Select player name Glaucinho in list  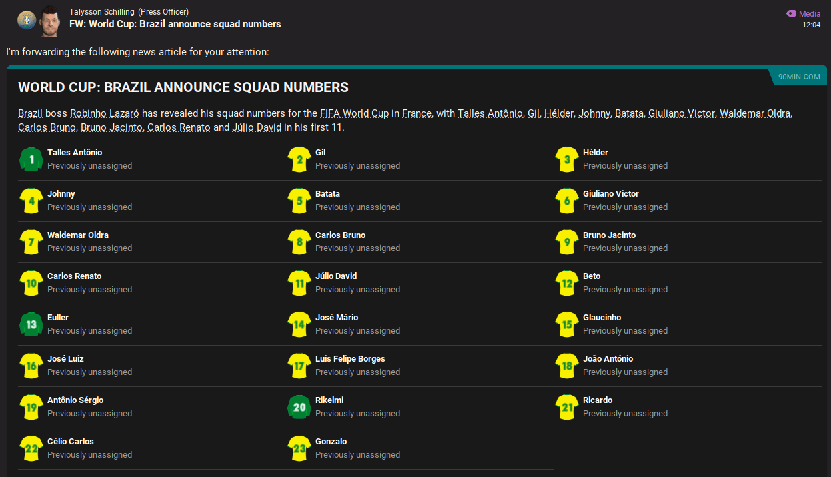coord(602,318)
